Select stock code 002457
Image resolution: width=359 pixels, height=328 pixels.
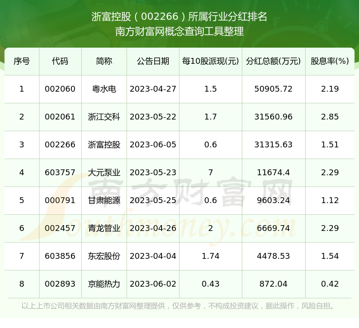tap(60, 228)
